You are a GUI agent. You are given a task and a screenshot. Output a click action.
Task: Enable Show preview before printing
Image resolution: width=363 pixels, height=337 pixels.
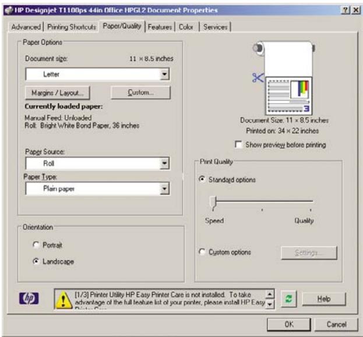tap(238, 144)
